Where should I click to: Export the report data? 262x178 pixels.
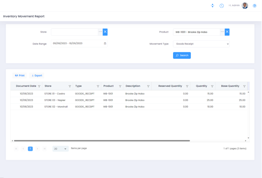click(37, 75)
